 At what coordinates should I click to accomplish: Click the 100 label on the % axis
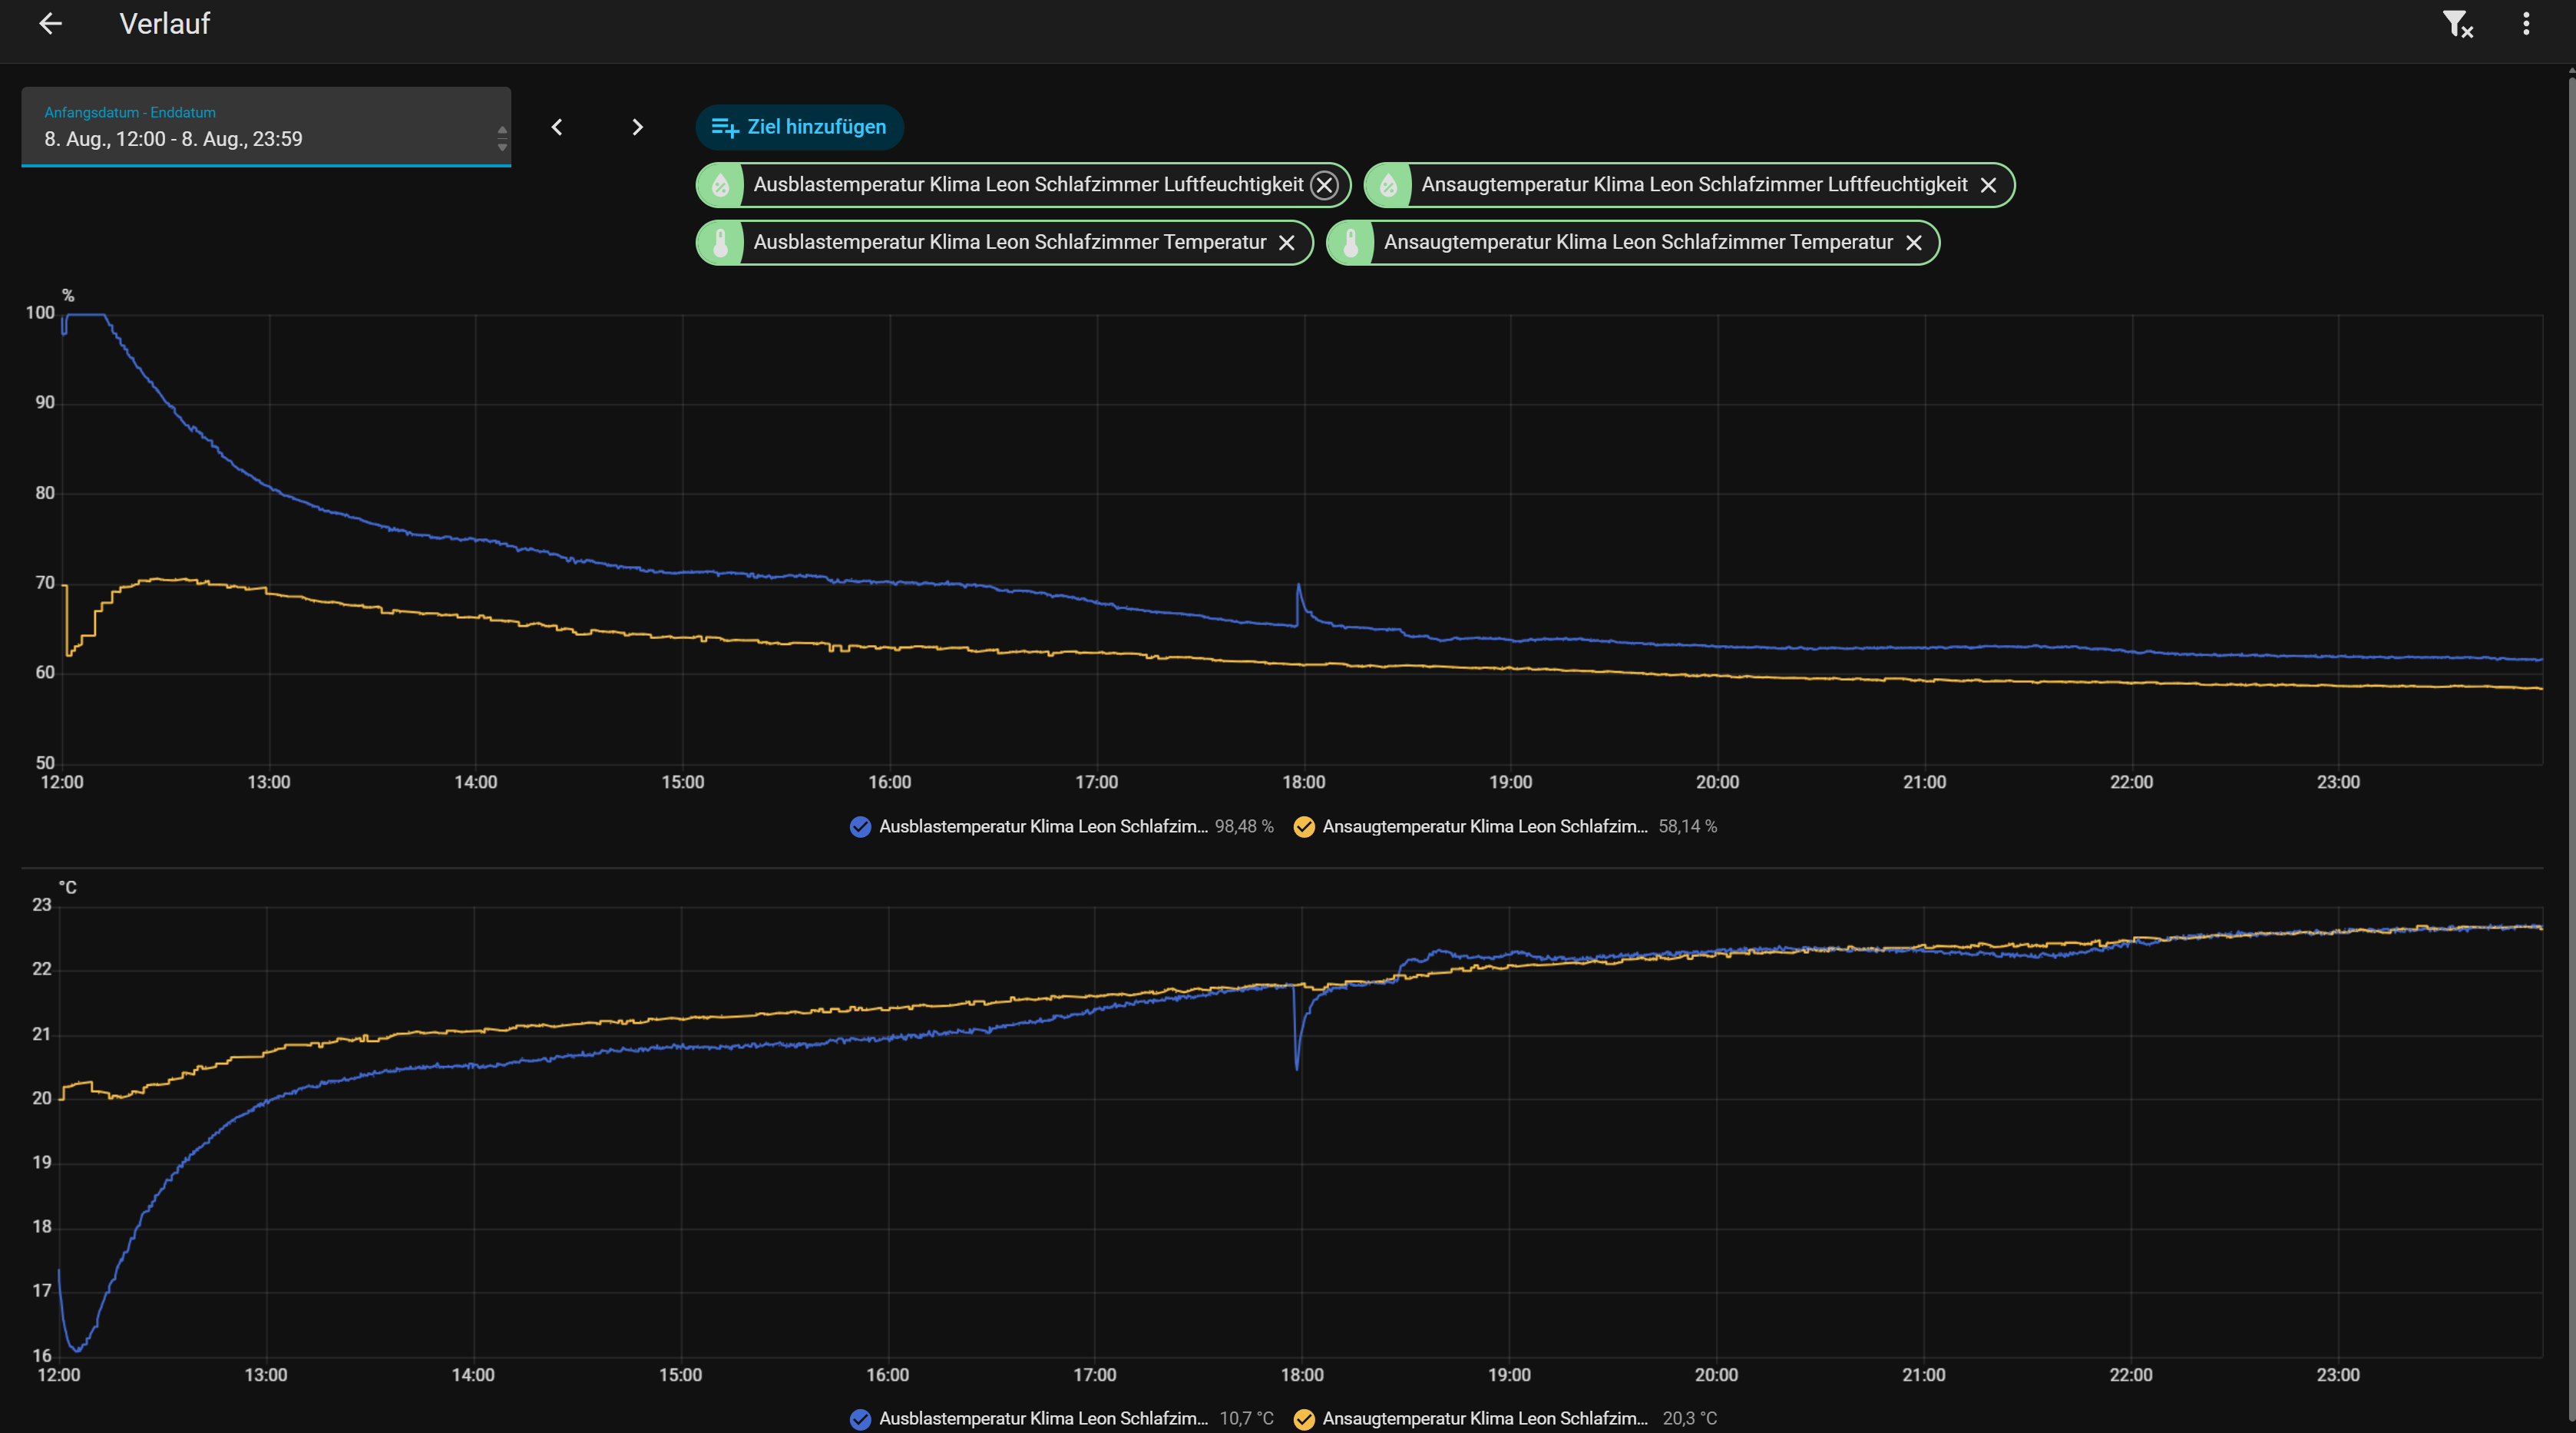40,313
